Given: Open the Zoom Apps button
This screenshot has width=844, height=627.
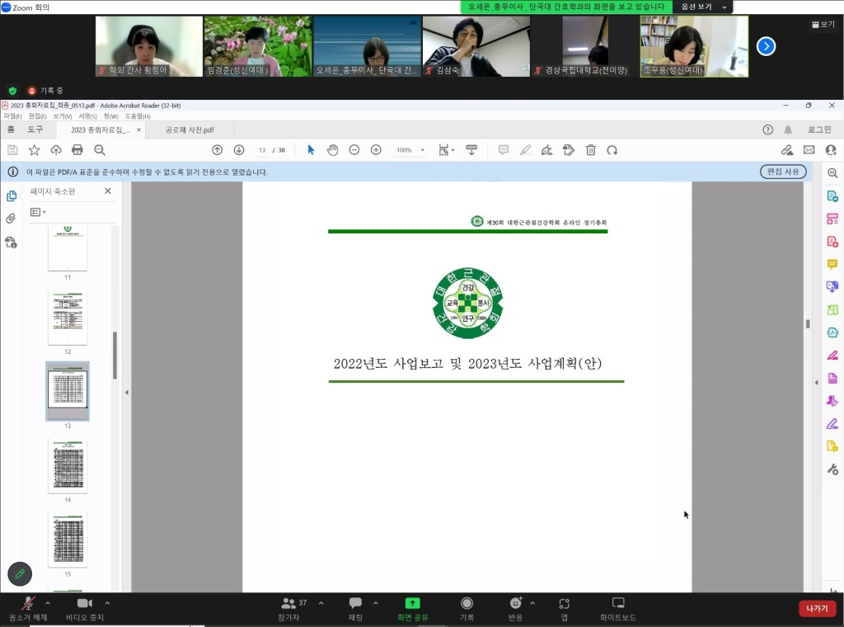Looking at the screenshot, I should (x=564, y=609).
